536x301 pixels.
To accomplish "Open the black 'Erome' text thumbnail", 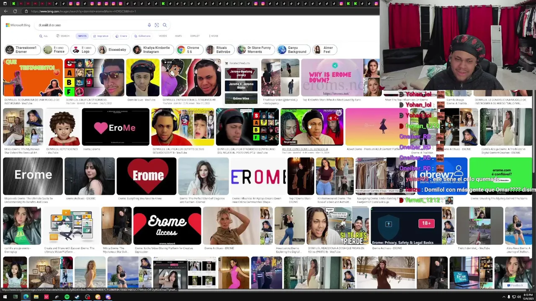I will coord(33,176).
